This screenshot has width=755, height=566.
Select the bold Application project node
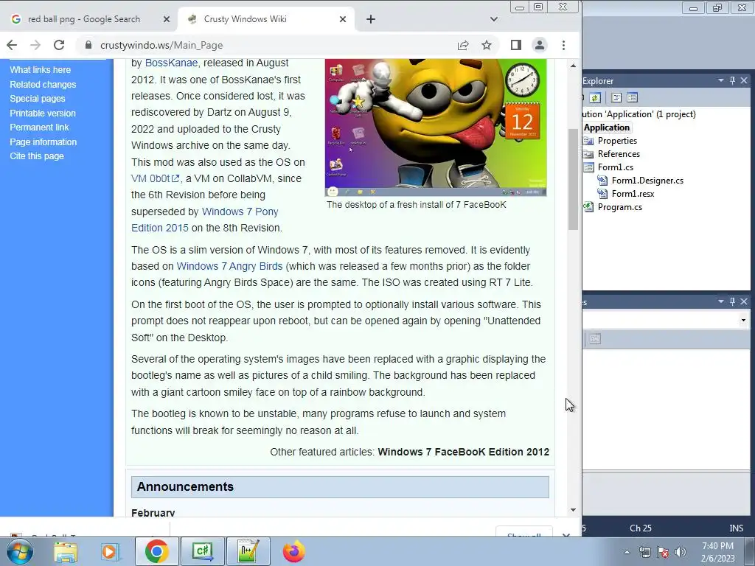tap(607, 127)
